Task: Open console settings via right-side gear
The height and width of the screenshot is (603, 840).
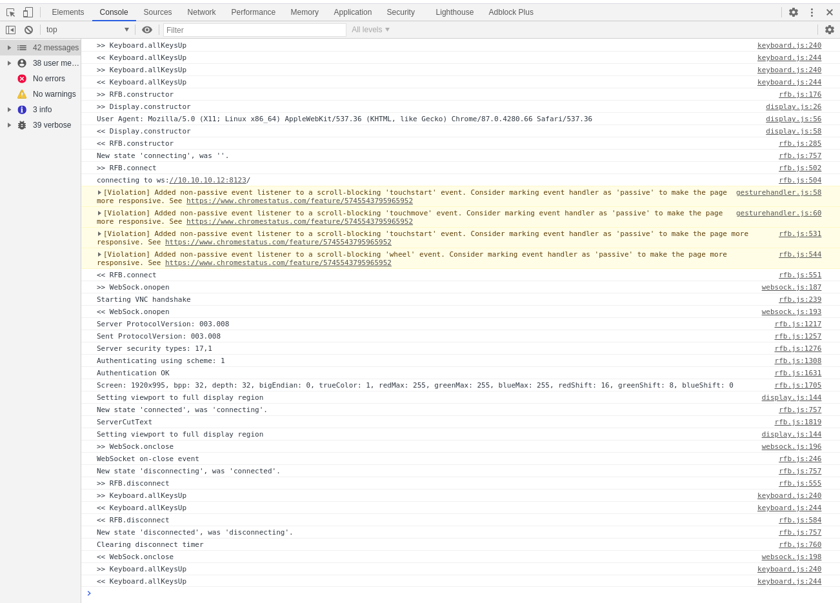Action: coord(830,30)
